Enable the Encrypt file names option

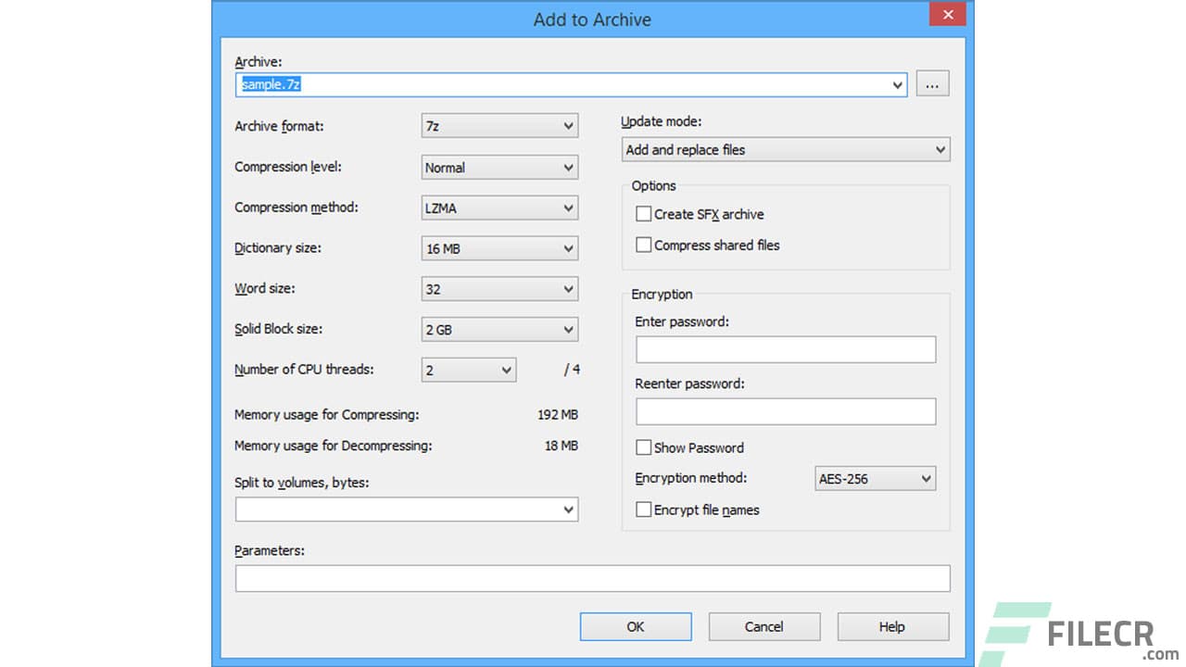click(x=644, y=510)
